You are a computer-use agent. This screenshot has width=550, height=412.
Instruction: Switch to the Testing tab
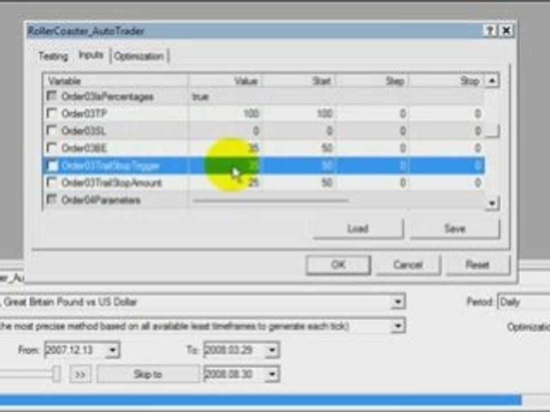click(x=53, y=56)
